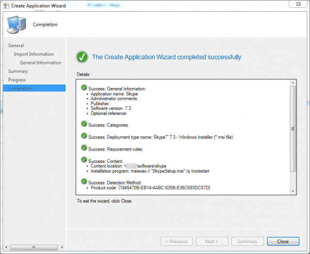Viewport: 310px width, 254px height.
Task: Click 'Success: Deployment type name' text
Action: [161, 137]
